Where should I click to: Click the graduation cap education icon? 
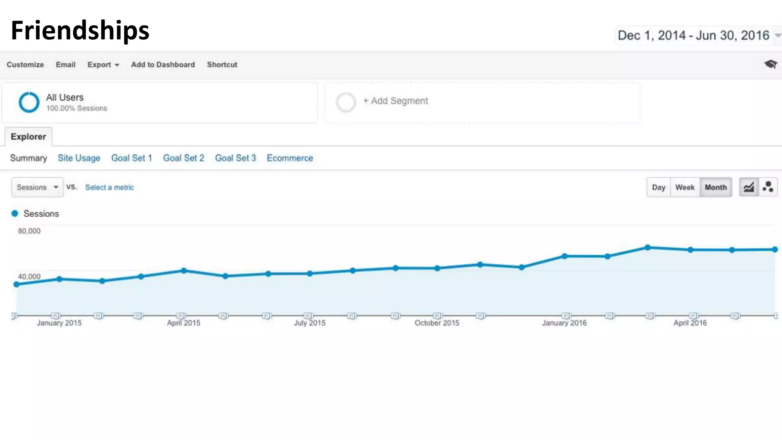pyautogui.click(x=770, y=64)
